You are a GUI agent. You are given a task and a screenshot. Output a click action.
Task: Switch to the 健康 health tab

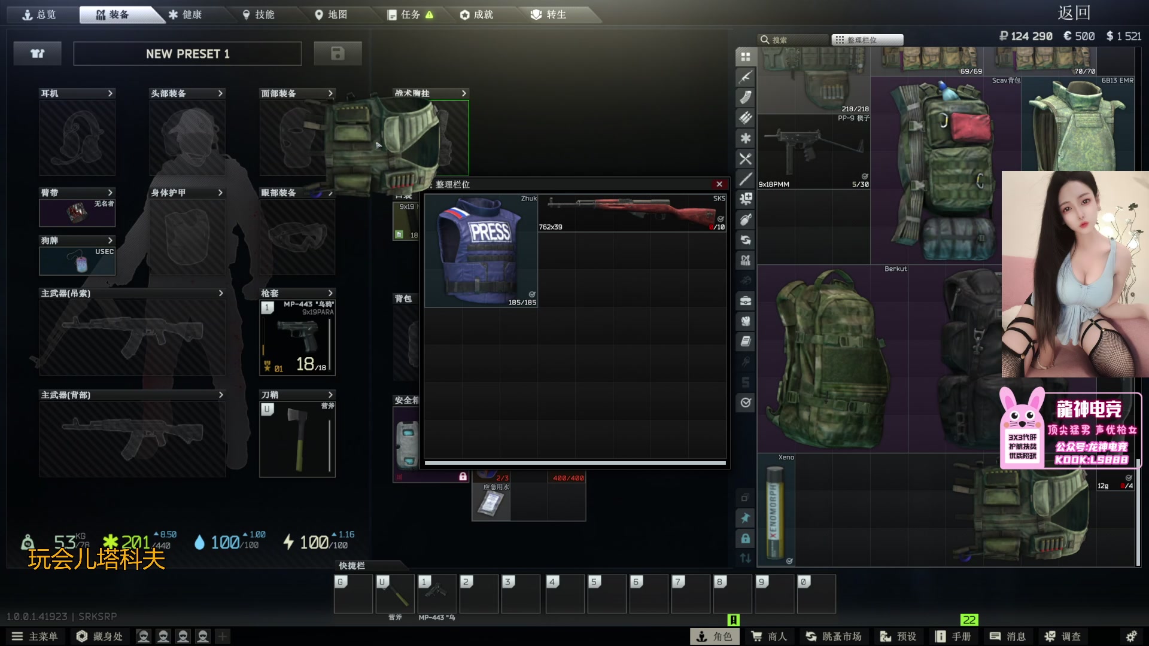coord(186,14)
